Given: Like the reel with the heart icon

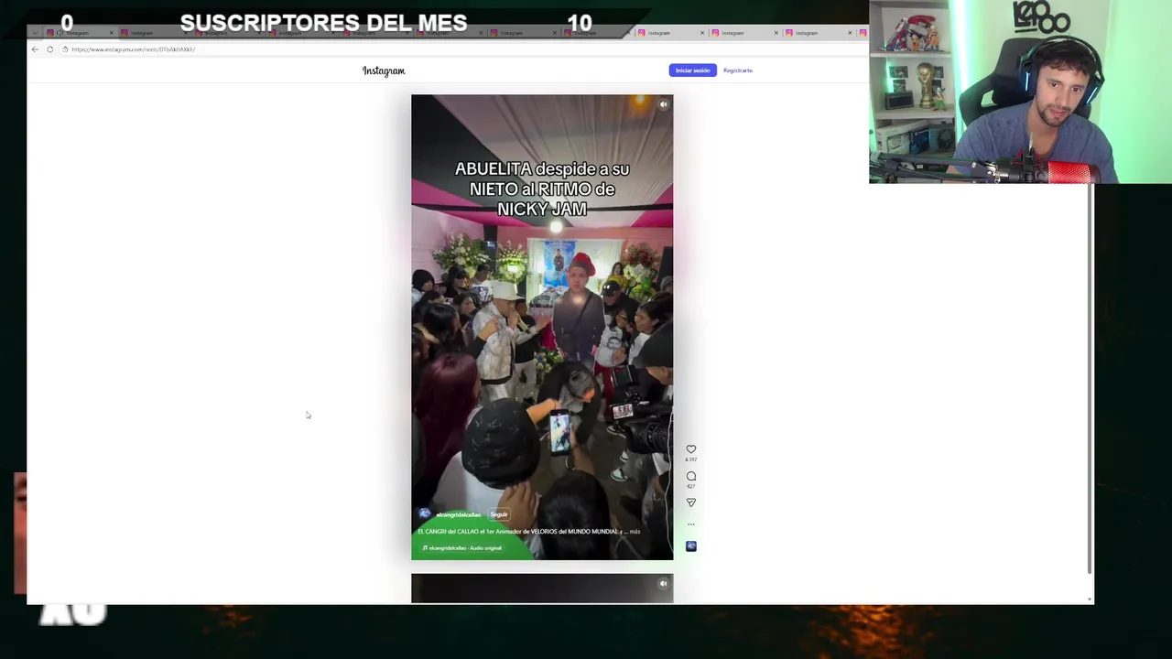Looking at the screenshot, I should 691,449.
